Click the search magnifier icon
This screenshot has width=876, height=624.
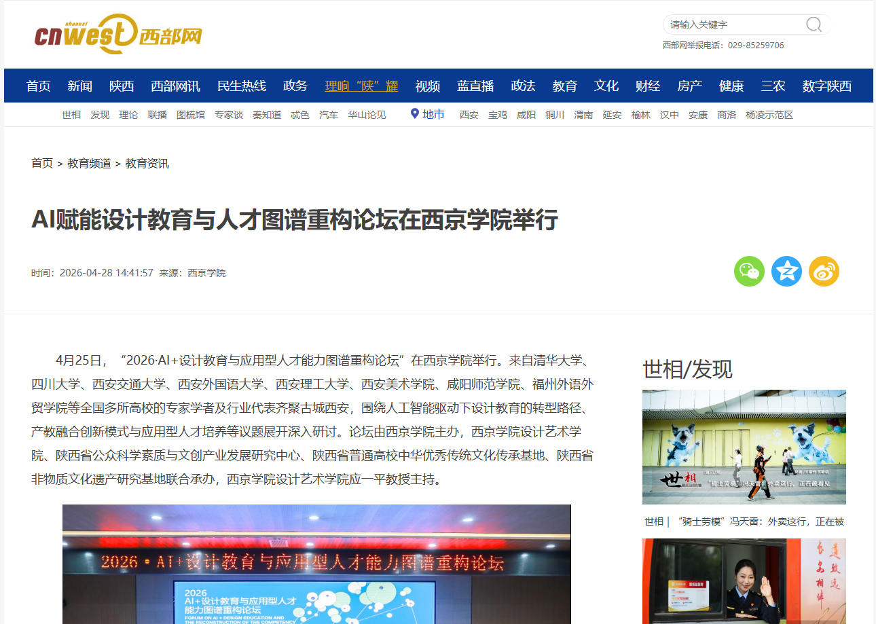(x=814, y=24)
